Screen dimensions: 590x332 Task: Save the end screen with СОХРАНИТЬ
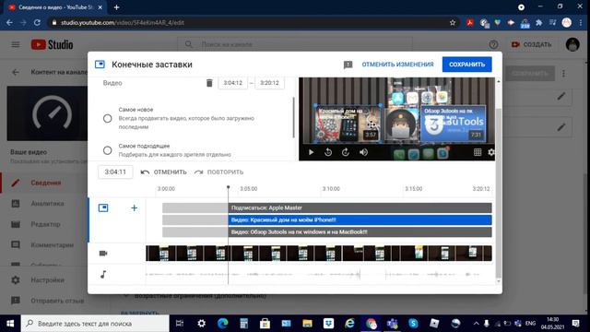466,65
